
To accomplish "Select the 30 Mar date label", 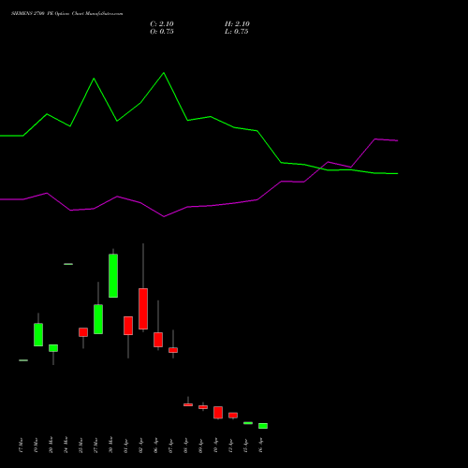I will coord(110,445).
